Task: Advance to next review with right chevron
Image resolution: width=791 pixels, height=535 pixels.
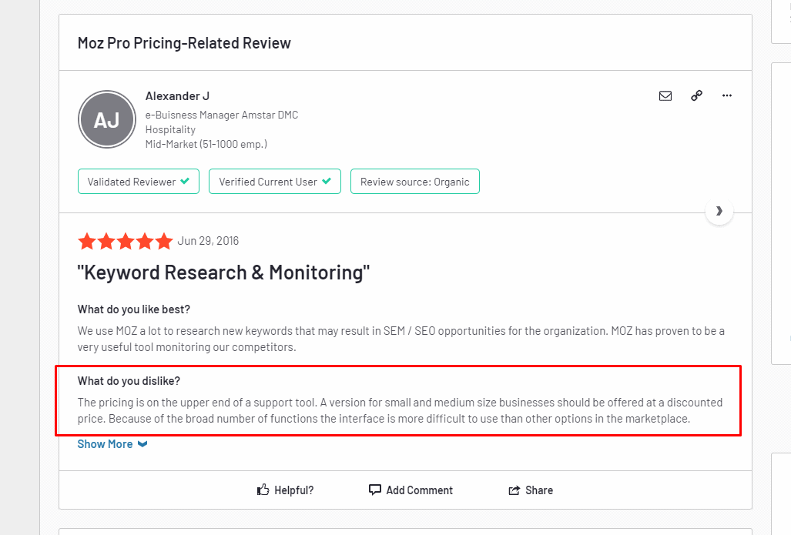Action: coord(719,210)
